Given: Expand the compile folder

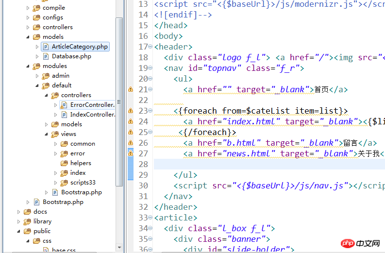Looking at the screenshot, I should pyautogui.click(x=28, y=8).
